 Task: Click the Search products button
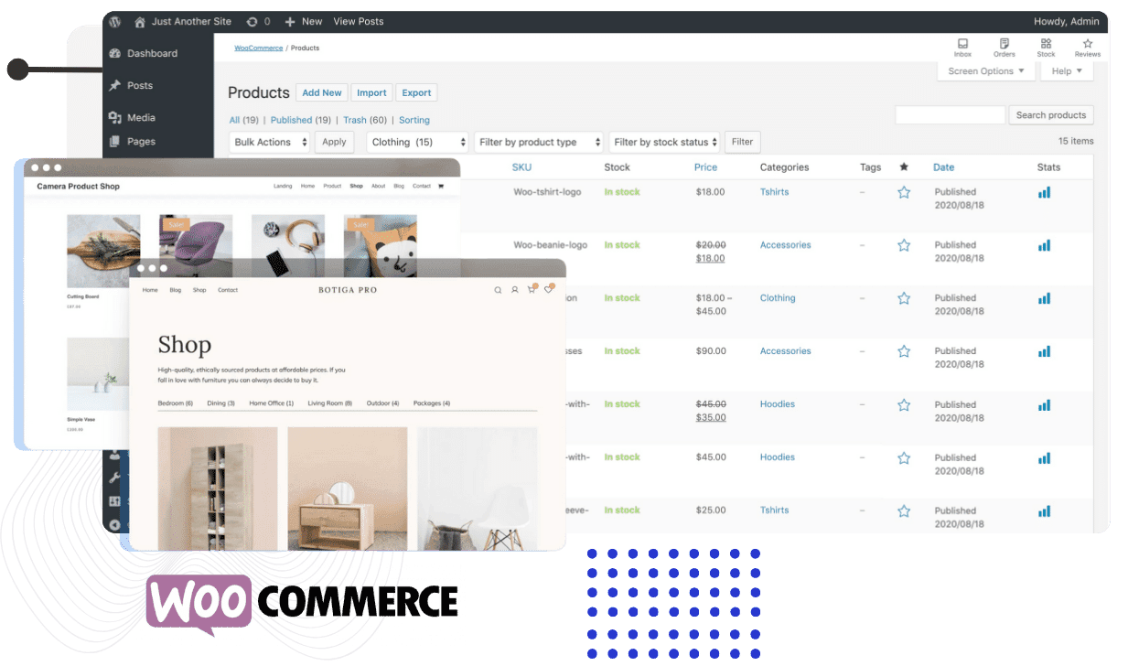[1051, 115]
